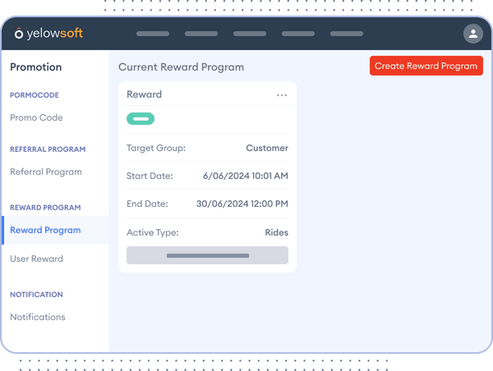
Task: Open the Reward card three-dot options menu
Action: coord(282,95)
